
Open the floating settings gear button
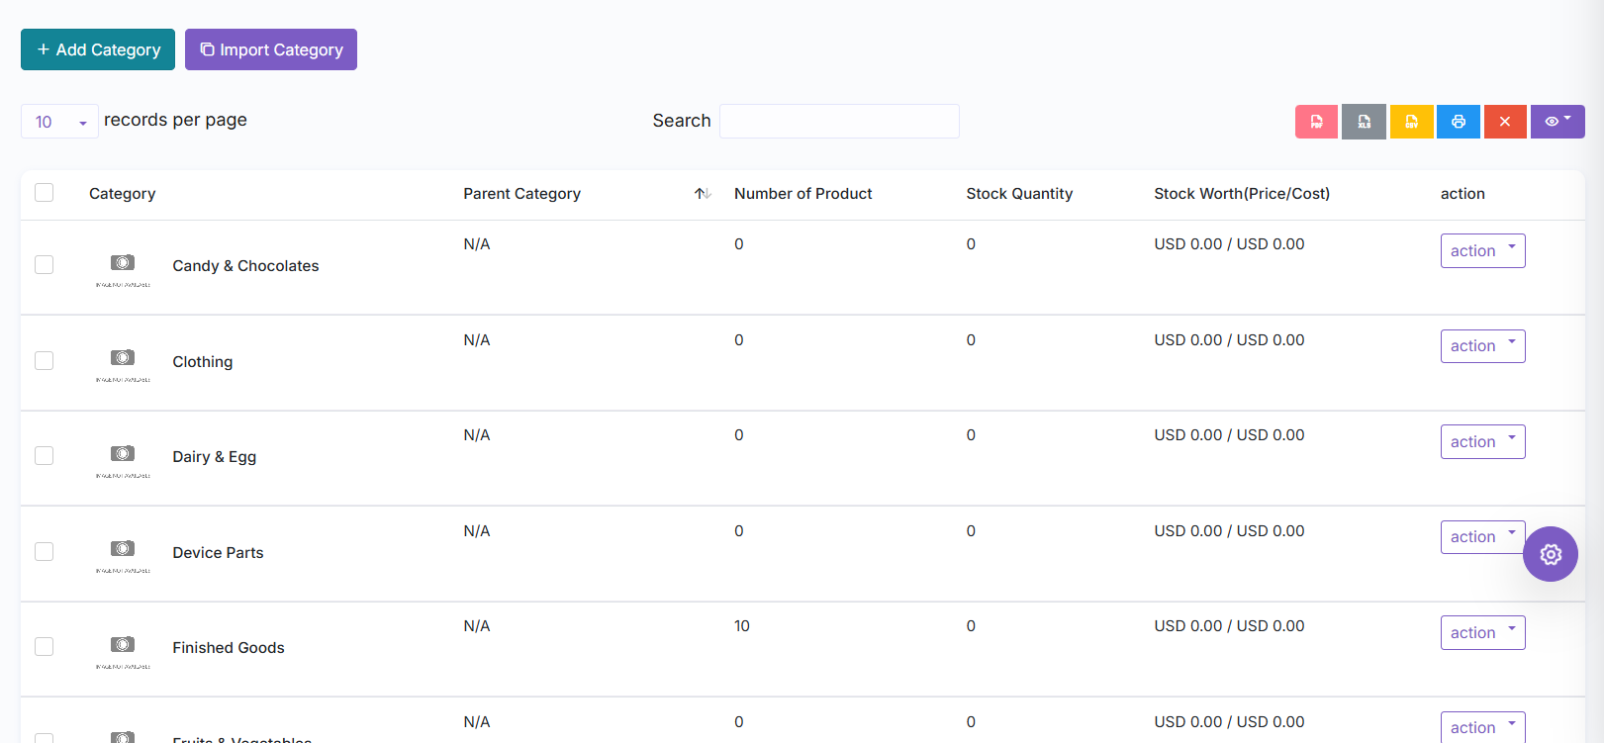[1551, 554]
